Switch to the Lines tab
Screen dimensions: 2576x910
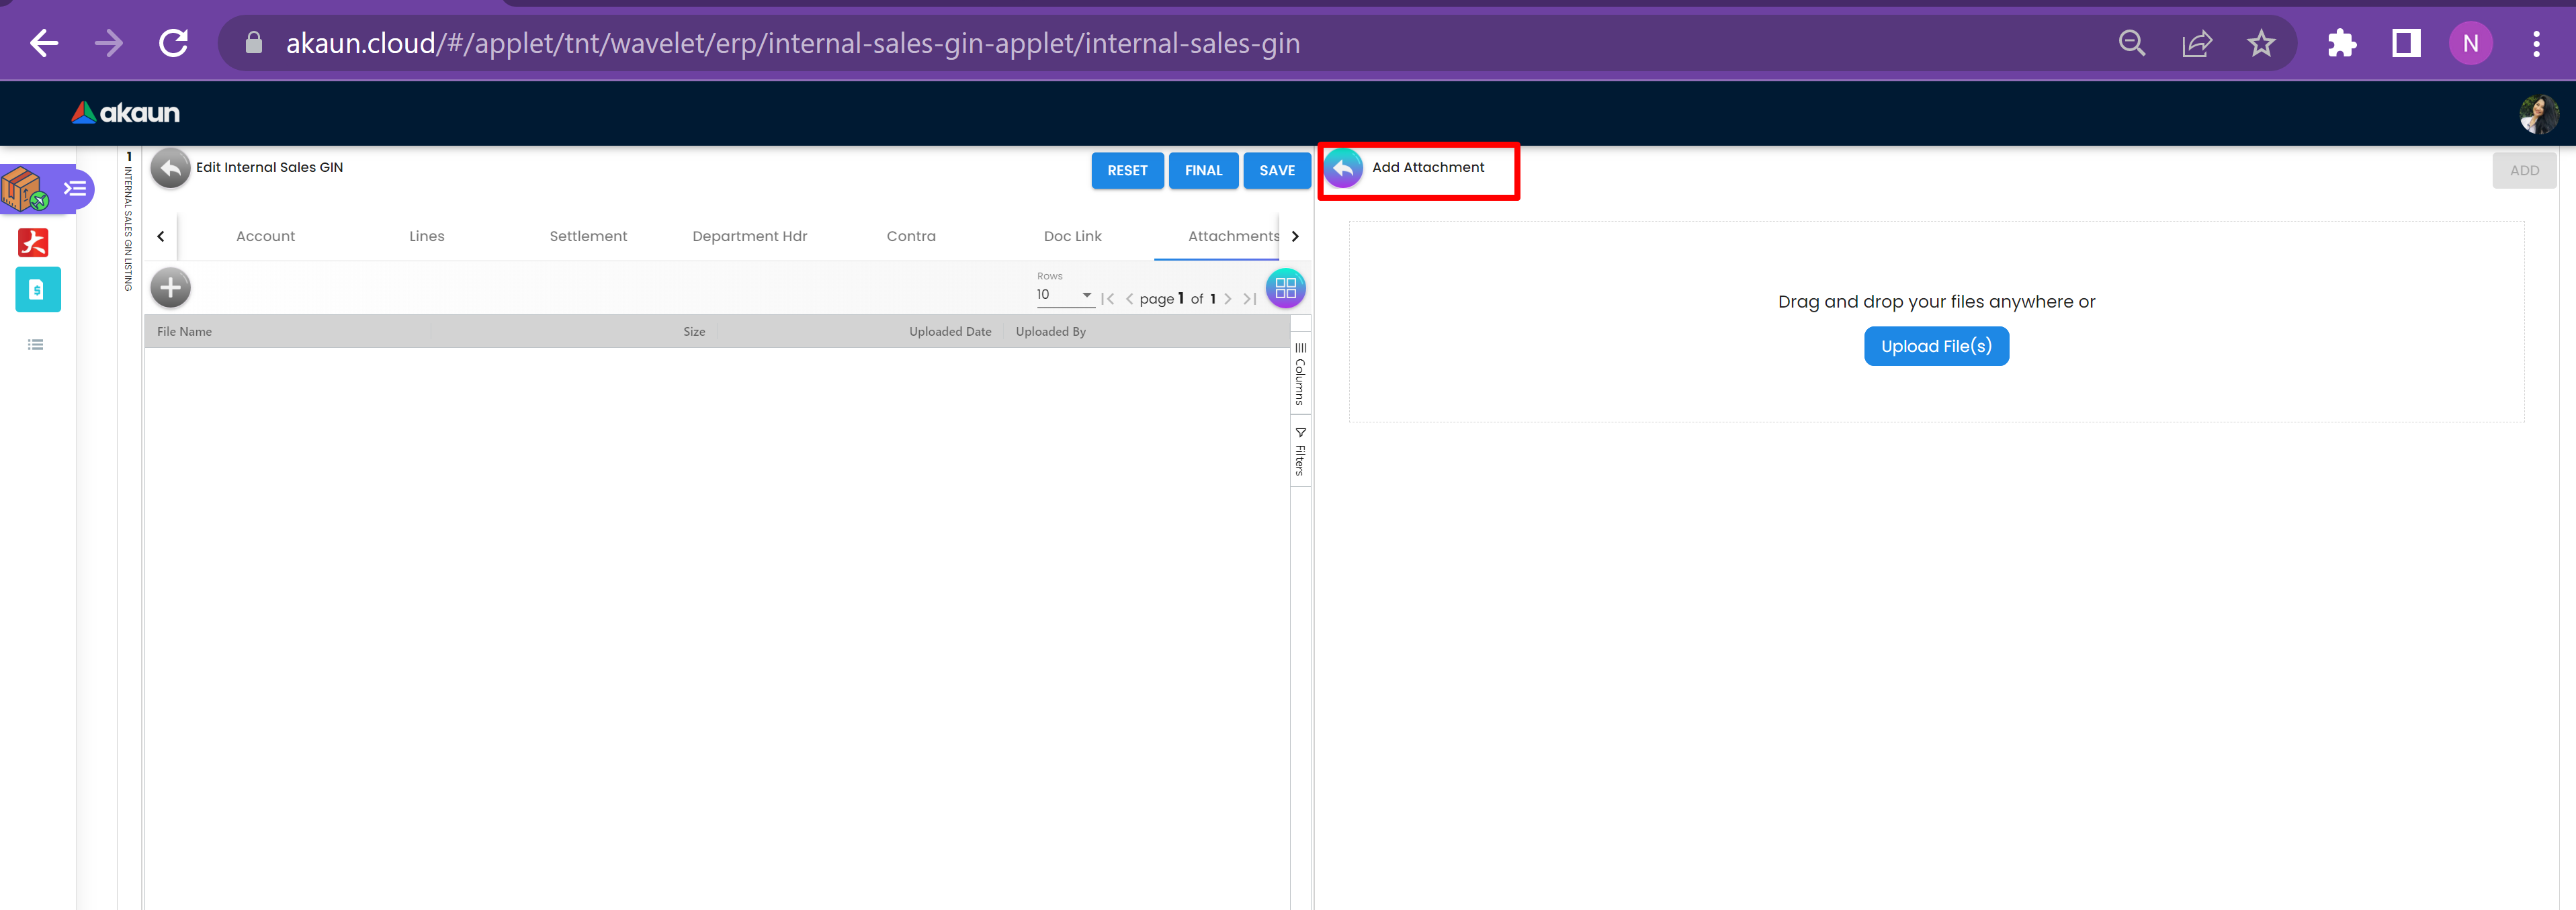[426, 236]
